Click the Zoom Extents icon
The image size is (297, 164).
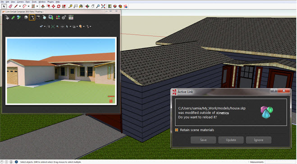(103, 6)
